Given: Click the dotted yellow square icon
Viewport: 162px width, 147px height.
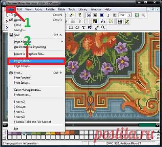Looking at the screenshot, I should (x=111, y=21).
